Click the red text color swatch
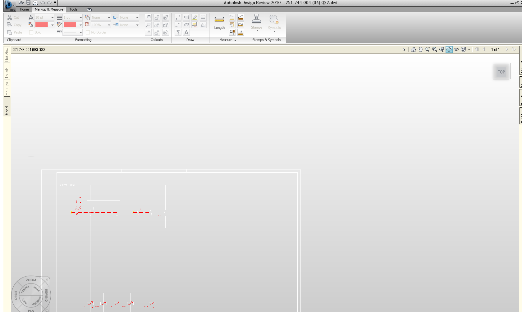 coord(41,25)
